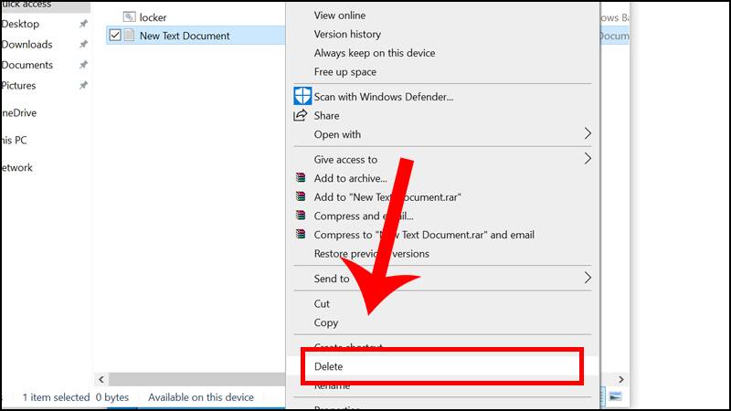Click the New Text Document file icon
731x411 pixels.
point(129,36)
